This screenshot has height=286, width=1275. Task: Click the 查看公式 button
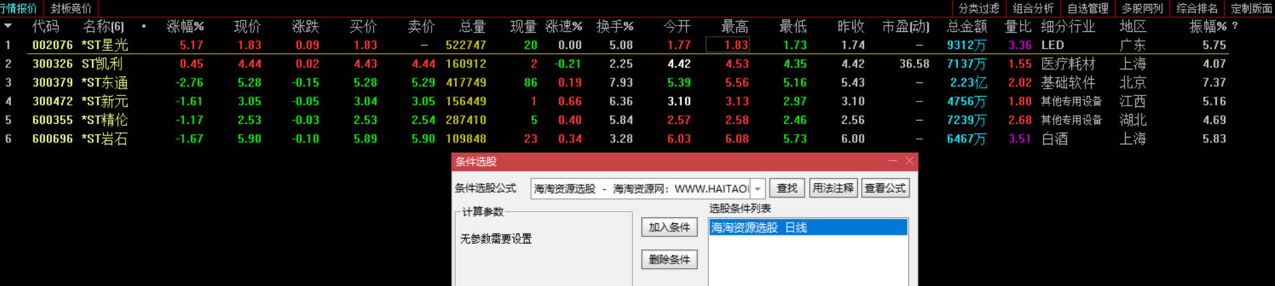coord(885,188)
